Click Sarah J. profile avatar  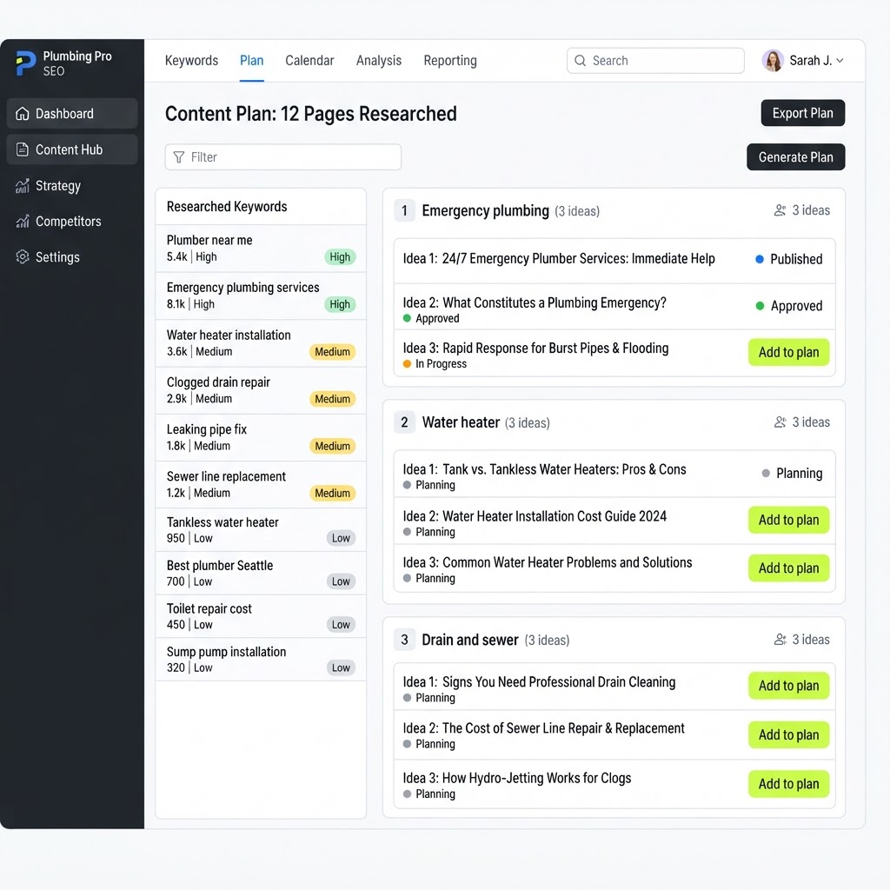point(773,61)
